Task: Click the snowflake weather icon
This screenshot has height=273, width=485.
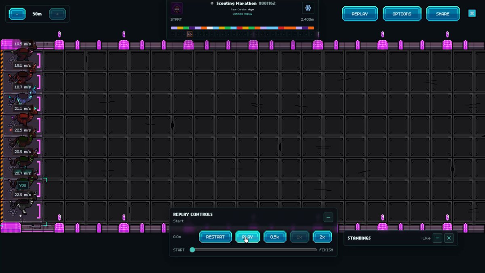Action: 308,8
